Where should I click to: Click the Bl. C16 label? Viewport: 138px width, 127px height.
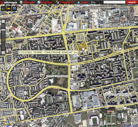coord(10,65)
